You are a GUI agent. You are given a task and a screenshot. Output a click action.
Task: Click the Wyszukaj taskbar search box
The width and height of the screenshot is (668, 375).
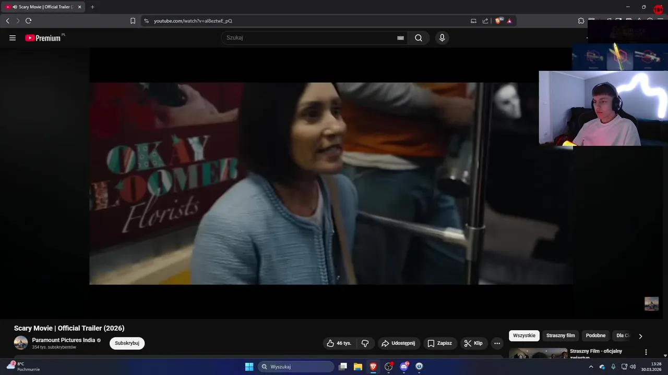pyautogui.click(x=296, y=367)
